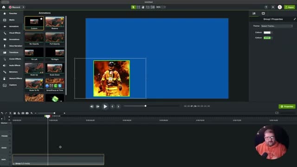The width and height of the screenshot is (297, 167).
Task: Select the Scale Up animation
Action: [34, 70]
